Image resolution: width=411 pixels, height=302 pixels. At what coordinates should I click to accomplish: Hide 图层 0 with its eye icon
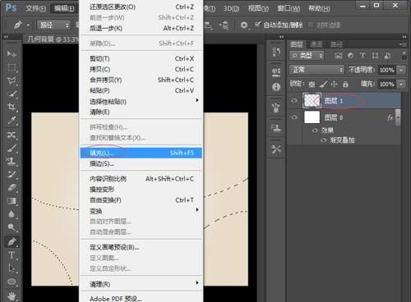coord(294,117)
